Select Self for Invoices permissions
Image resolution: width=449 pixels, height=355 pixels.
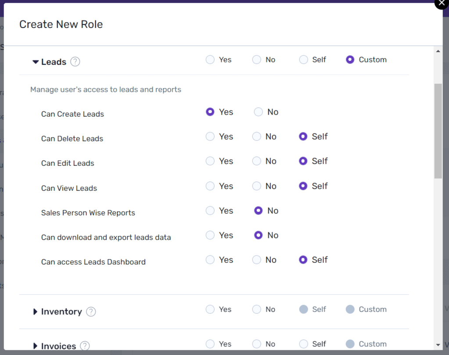[x=304, y=344]
